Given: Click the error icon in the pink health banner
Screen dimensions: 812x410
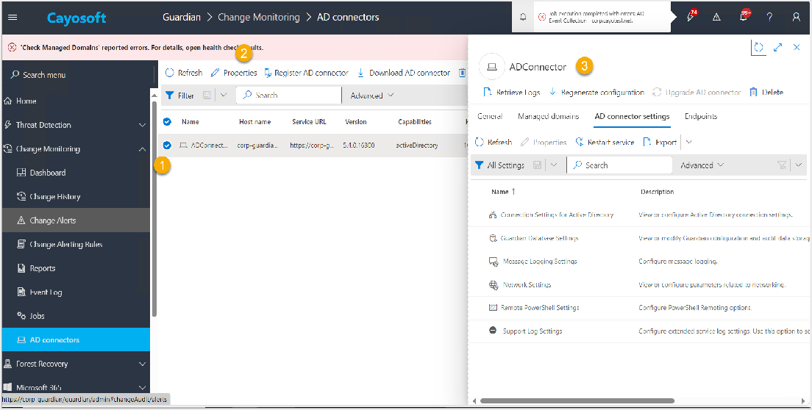Looking at the screenshot, I should tap(12, 48).
